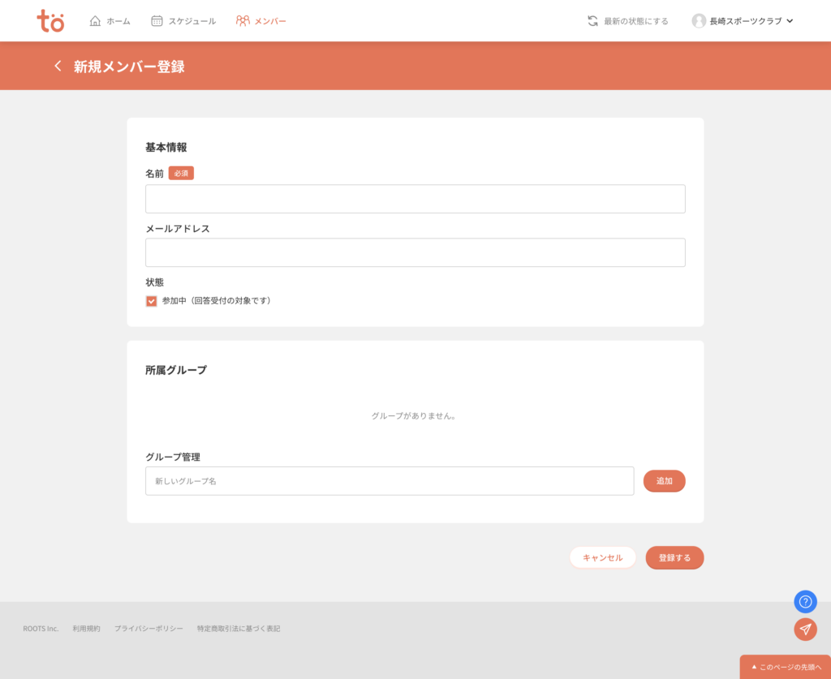Click the user avatar icon
This screenshot has width=831, height=679.
coord(699,20)
